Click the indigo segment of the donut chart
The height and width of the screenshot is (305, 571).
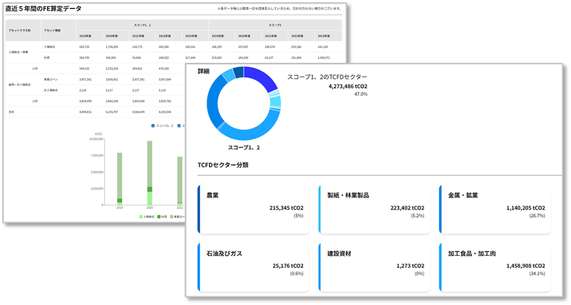coord(263,78)
